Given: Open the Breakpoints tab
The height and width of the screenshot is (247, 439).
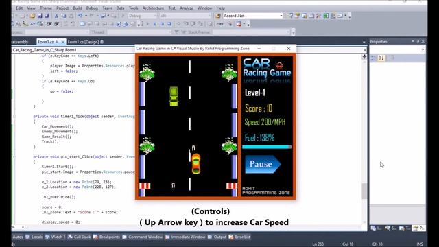Looking at the screenshot, I should tap(106, 237).
